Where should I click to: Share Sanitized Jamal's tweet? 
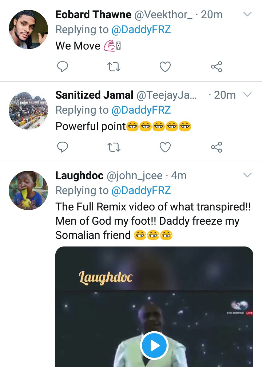tap(217, 147)
